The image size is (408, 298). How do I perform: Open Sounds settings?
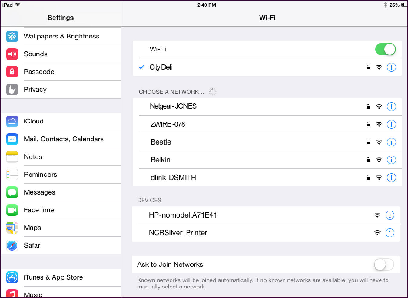point(61,54)
